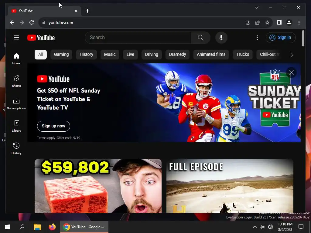Viewport: 311px width, 233px height.
Task: Click the Sign in button
Action: pos(281,37)
